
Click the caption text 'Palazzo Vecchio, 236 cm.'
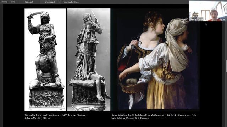coord(38,119)
